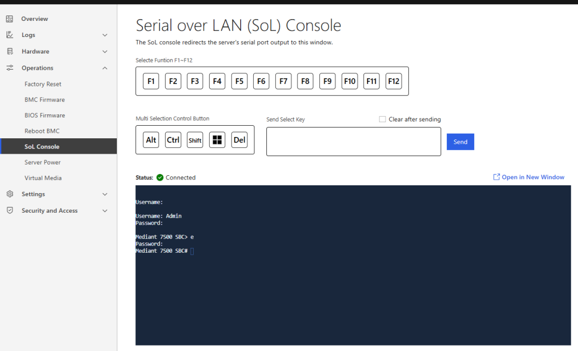Click the blue Send button

(460, 142)
